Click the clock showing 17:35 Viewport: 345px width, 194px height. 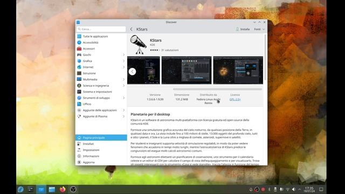[x=309, y=189]
